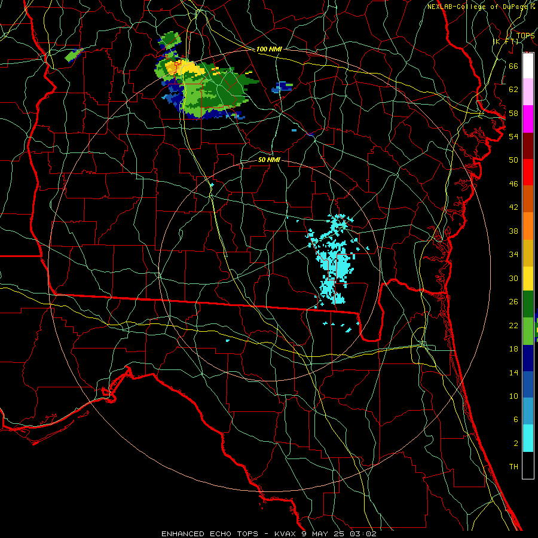
Task: Click the '50 NMI' range ring label
Action: [x=269, y=160]
